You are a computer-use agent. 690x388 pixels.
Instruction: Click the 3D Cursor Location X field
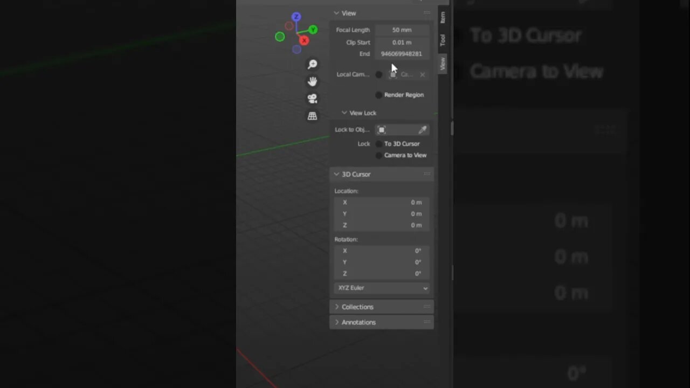(x=382, y=203)
